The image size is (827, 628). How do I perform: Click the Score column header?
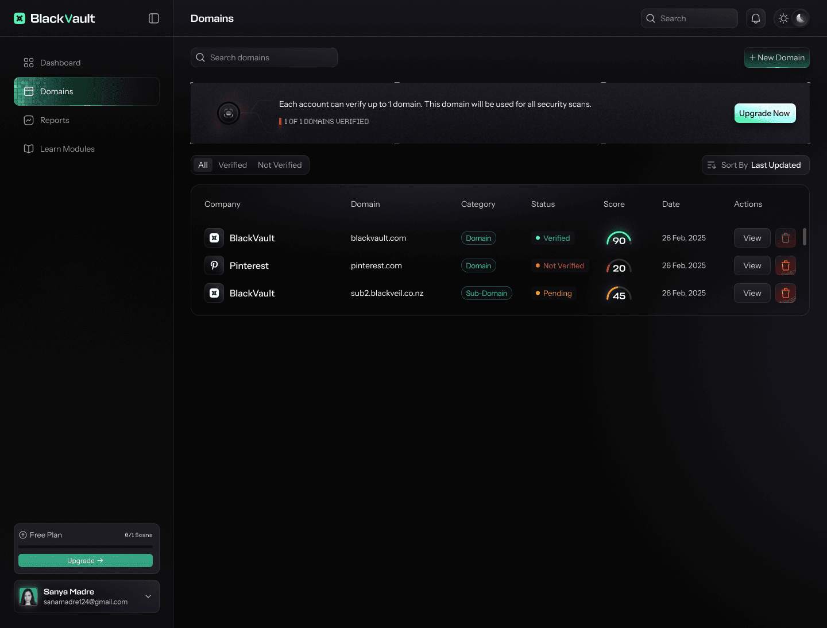[x=614, y=204]
